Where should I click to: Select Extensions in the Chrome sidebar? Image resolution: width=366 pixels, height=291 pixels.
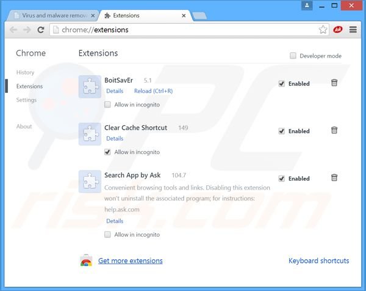29,86
